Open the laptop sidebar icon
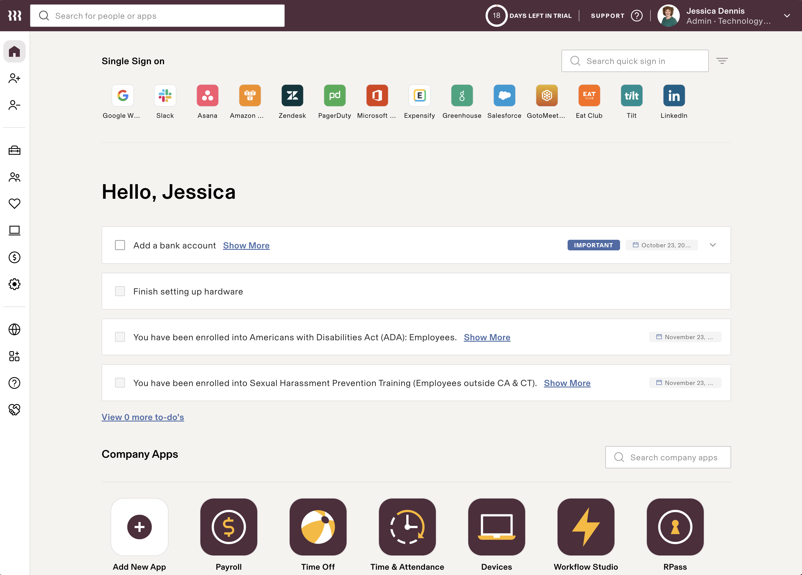 pyautogui.click(x=15, y=231)
